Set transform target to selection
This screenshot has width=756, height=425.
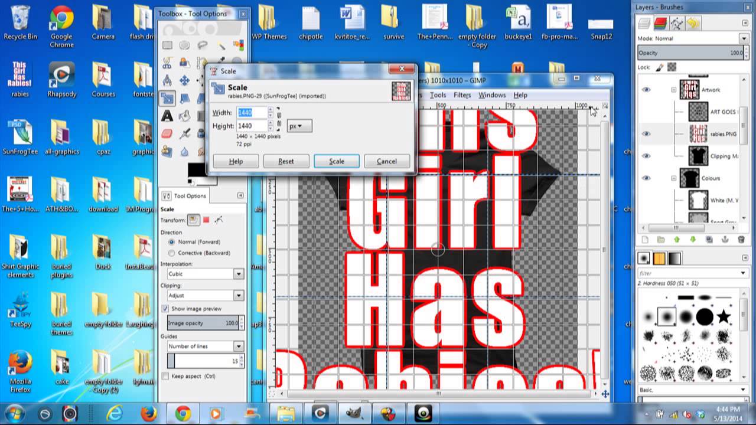click(206, 220)
